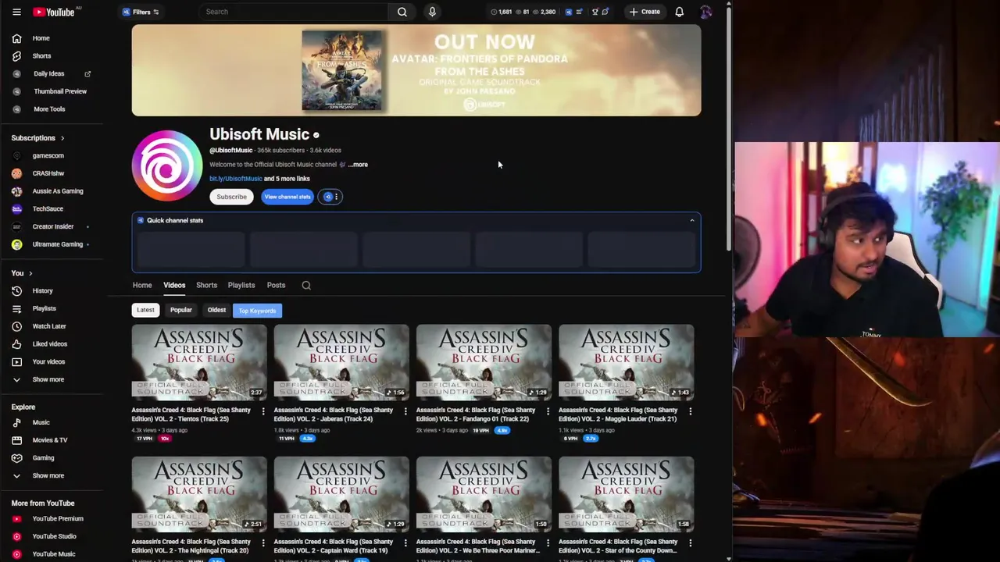This screenshot has width=1000, height=562.
Task: Open Movies & TV under Explore
Action: 52,440
